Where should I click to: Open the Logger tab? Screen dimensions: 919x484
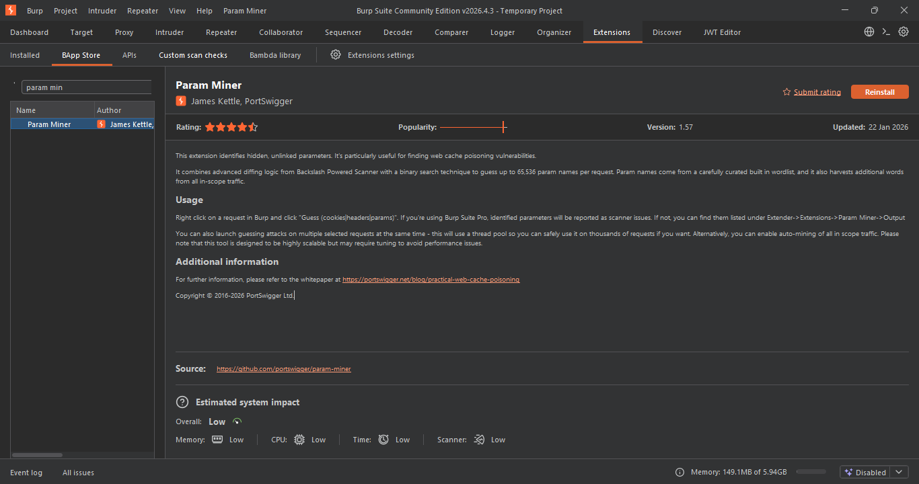pos(503,32)
